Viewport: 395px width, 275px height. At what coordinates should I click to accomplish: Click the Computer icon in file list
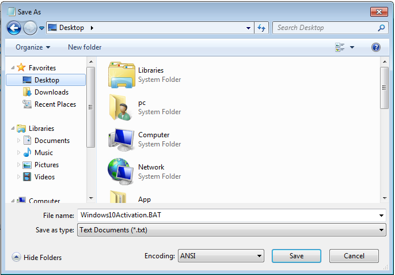click(121, 140)
